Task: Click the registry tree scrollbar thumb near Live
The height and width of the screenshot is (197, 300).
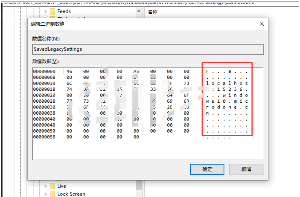Action: tap(139, 185)
